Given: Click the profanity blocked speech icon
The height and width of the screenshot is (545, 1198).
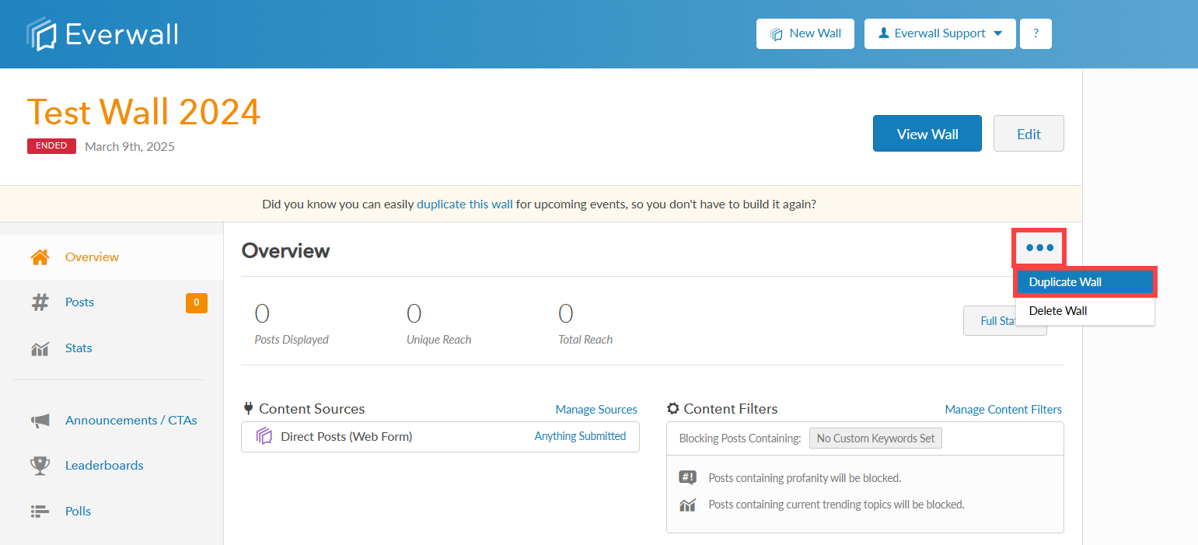Looking at the screenshot, I should [687, 477].
